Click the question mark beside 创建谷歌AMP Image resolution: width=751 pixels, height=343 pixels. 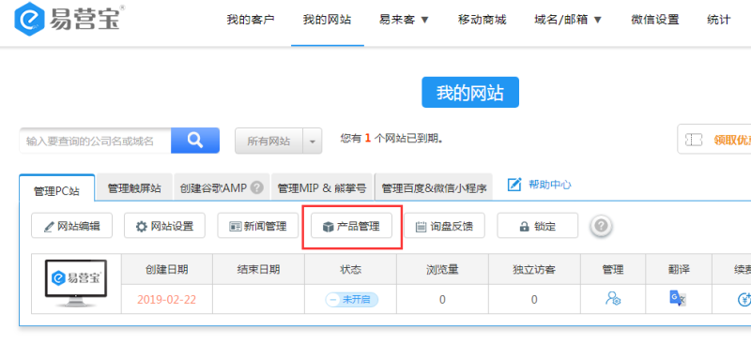tap(257, 187)
